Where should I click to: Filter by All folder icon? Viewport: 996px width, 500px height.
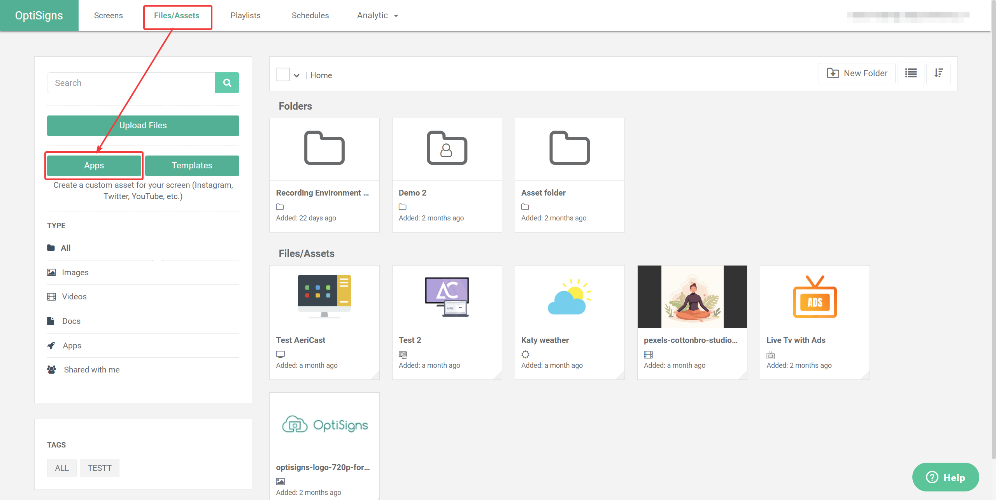(x=51, y=248)
